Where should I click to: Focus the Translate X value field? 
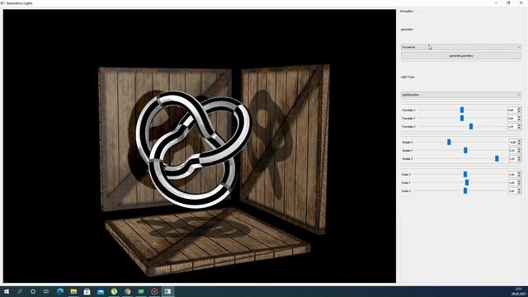(x=512, y=110)
